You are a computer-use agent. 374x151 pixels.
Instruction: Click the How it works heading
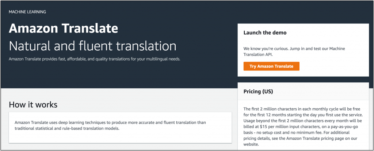coord(33,105)
